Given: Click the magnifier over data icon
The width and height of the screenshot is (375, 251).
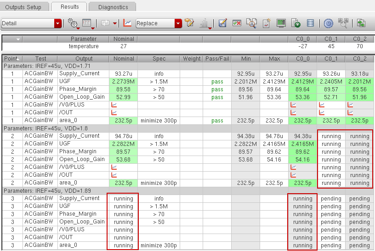Looking at the screenshot, I should point(251,23).
